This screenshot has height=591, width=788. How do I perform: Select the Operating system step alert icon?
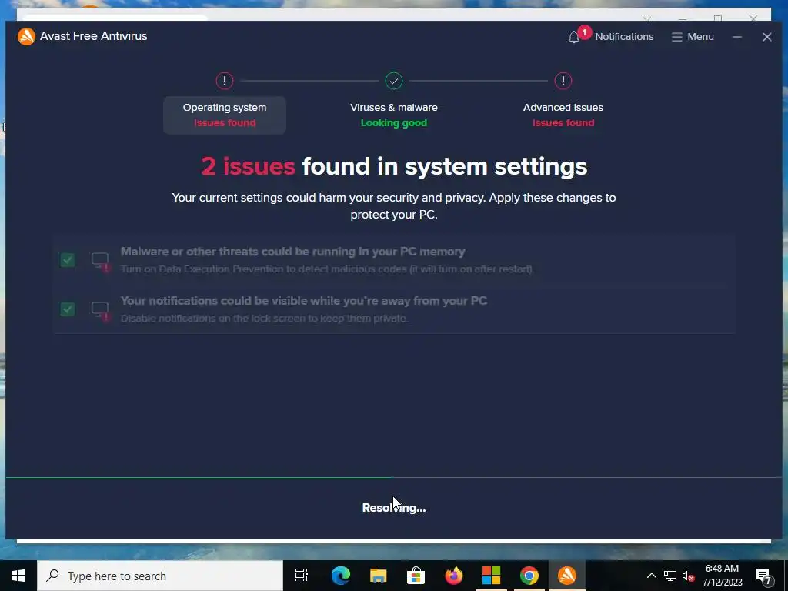pyautogui.click(x=225, y=81)
